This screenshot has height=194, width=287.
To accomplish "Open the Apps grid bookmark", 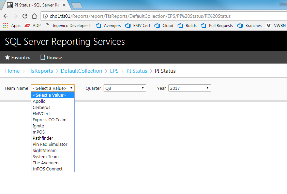I will [12, 26].
